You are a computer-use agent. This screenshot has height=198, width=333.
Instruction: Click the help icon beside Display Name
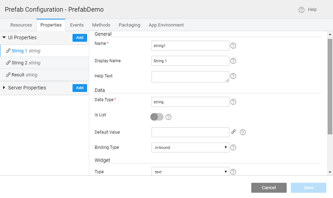[x=233, y=61]
